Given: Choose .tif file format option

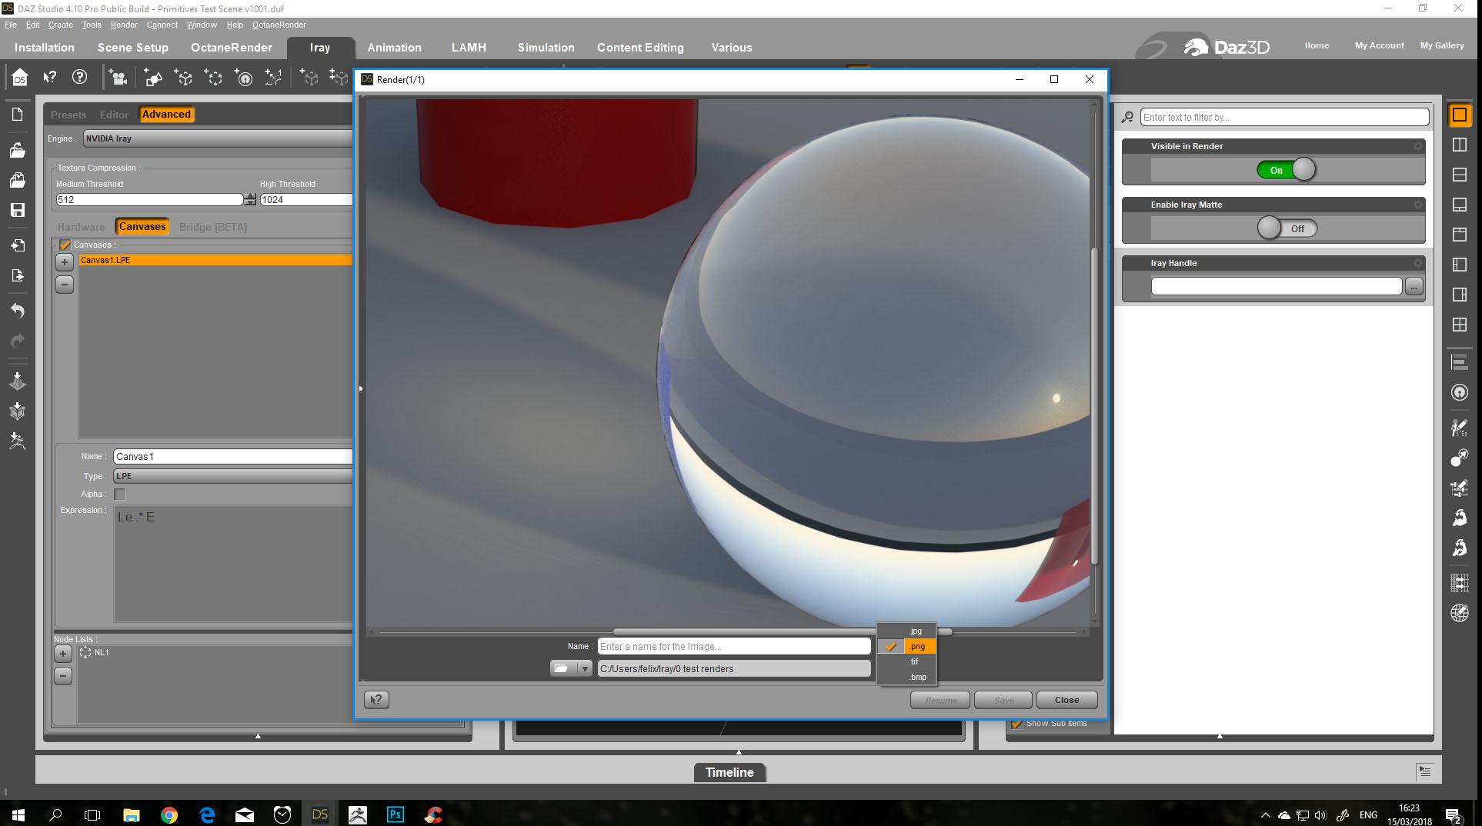Looking at the screenshot, I should click(907, 661).
